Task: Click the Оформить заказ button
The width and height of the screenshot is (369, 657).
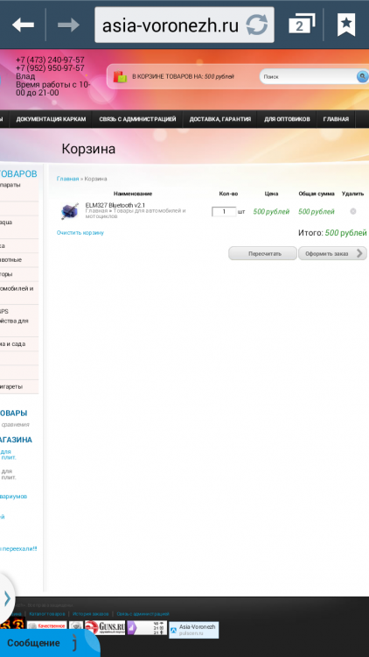Action: [332, 253]
